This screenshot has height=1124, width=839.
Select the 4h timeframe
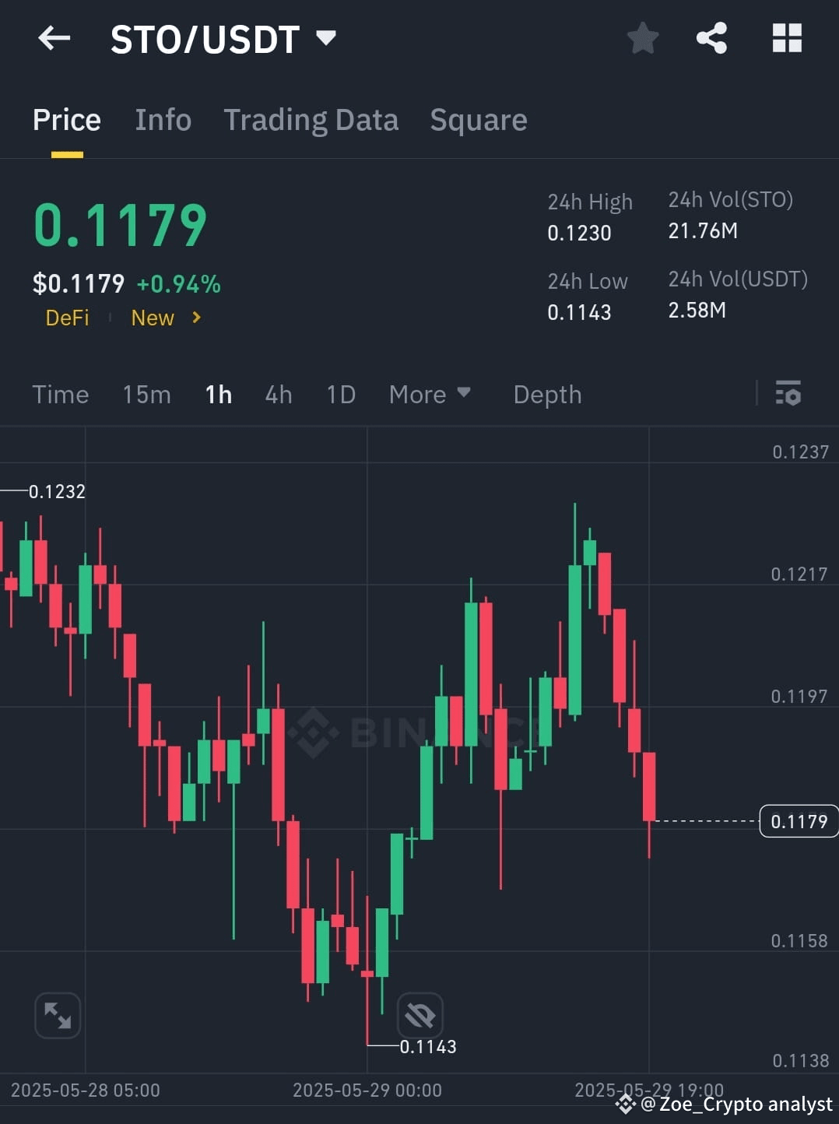click(278, 395)
